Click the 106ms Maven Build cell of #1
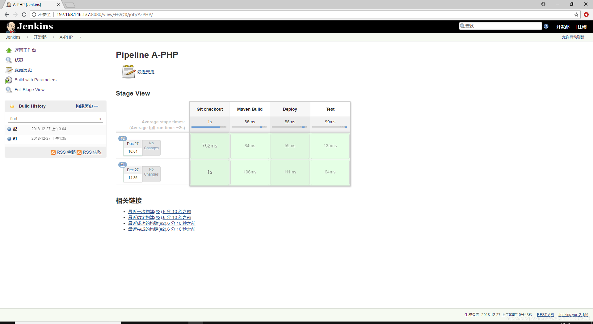 250,172
